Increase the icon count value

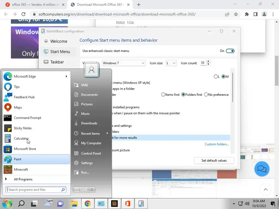pyautogui.click(x=208, y=62)
